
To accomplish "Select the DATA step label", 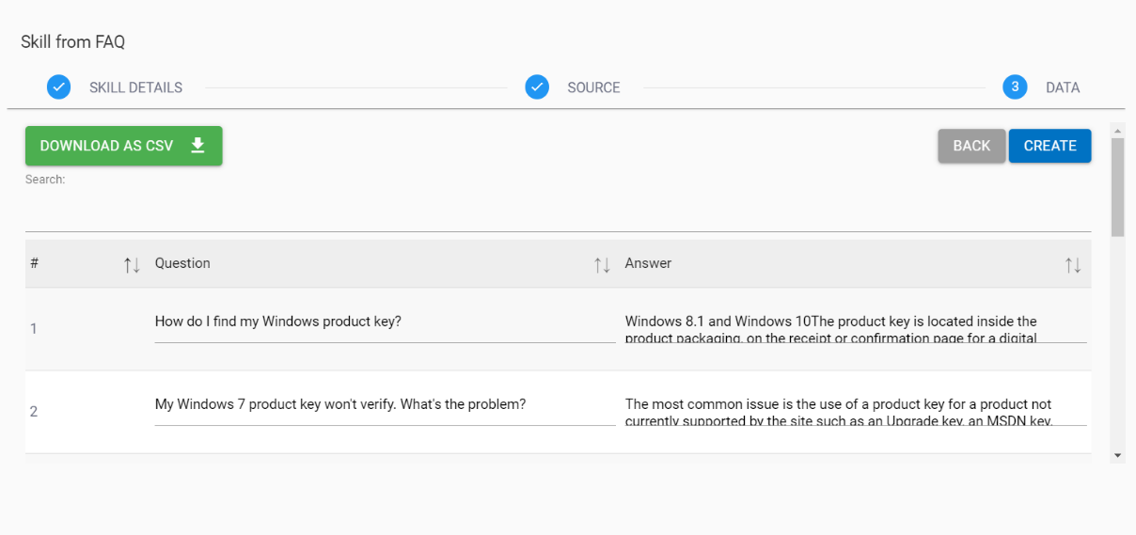I will tap(1063, 87).
